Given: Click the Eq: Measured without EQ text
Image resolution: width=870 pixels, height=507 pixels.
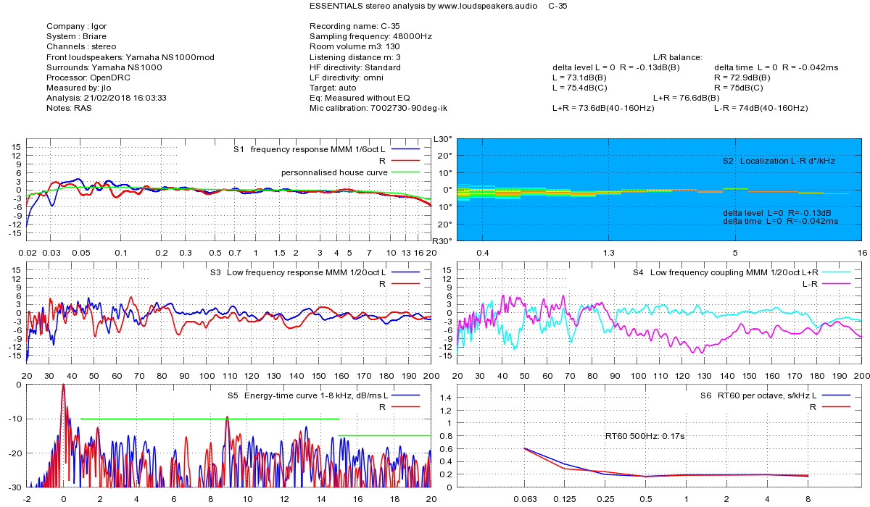Looking at the screenshot, I should pos(360,98).
